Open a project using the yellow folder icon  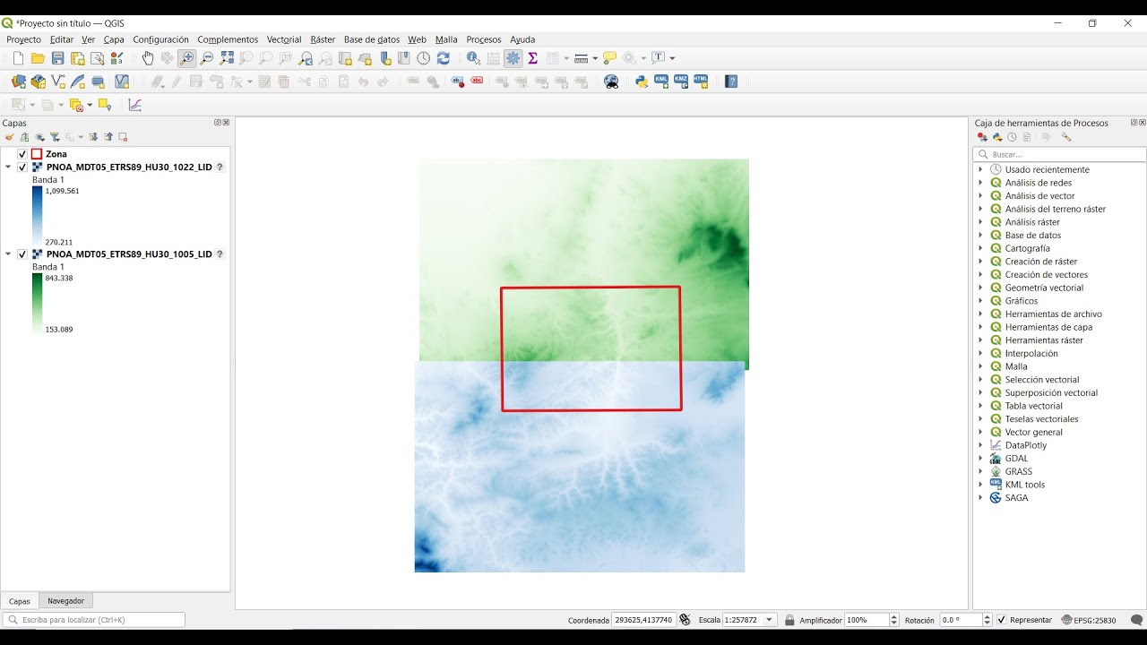coord(38,58)
